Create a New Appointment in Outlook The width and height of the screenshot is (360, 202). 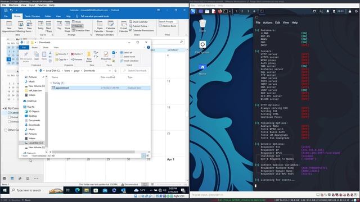[9, 26]
